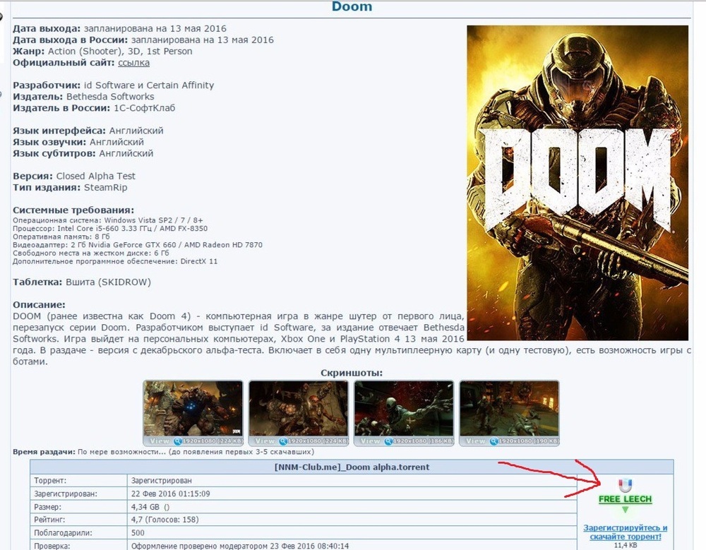Click the Russian publisher '1С-СофтКлаб'

144,108
